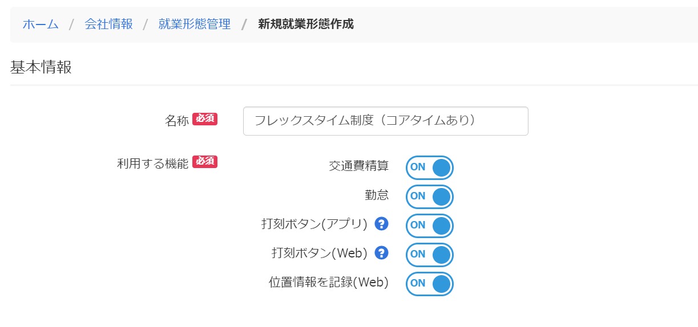Screen dimensions: 698x327
Task: Disable the 勤怠 switch
Action: tap(430, 197)
